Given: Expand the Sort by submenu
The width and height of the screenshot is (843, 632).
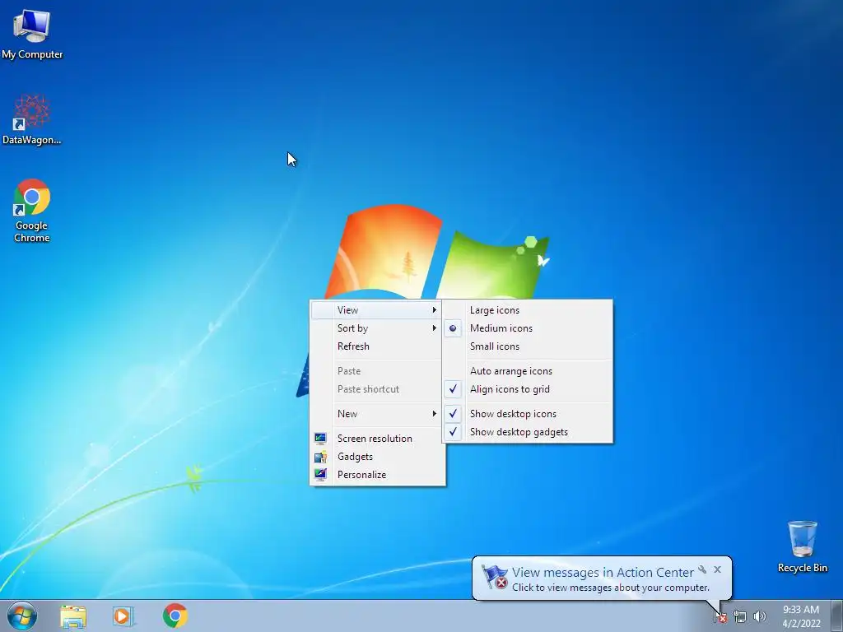Looking at the screenshot, I should coord(377,328).
